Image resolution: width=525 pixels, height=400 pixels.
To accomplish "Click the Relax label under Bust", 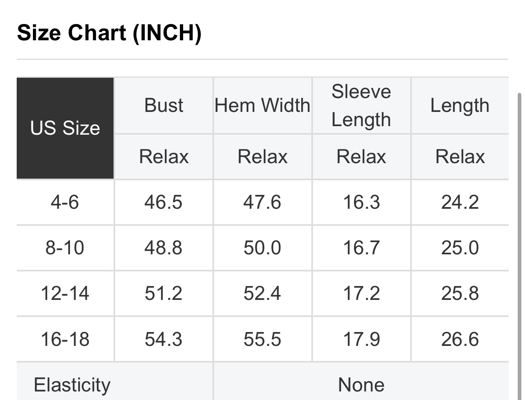I will click(164, 157).
